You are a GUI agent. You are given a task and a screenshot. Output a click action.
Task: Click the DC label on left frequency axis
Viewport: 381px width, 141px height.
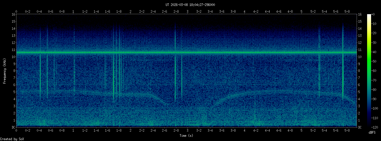point(13,127)
